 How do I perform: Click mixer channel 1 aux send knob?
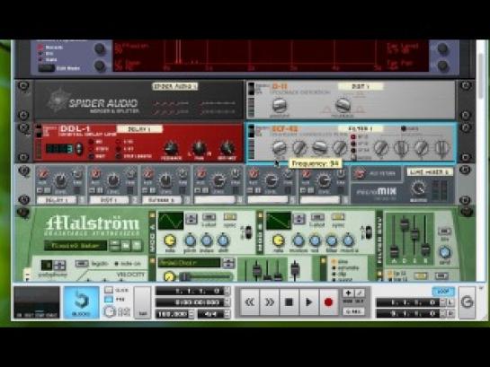pos(42,174)
